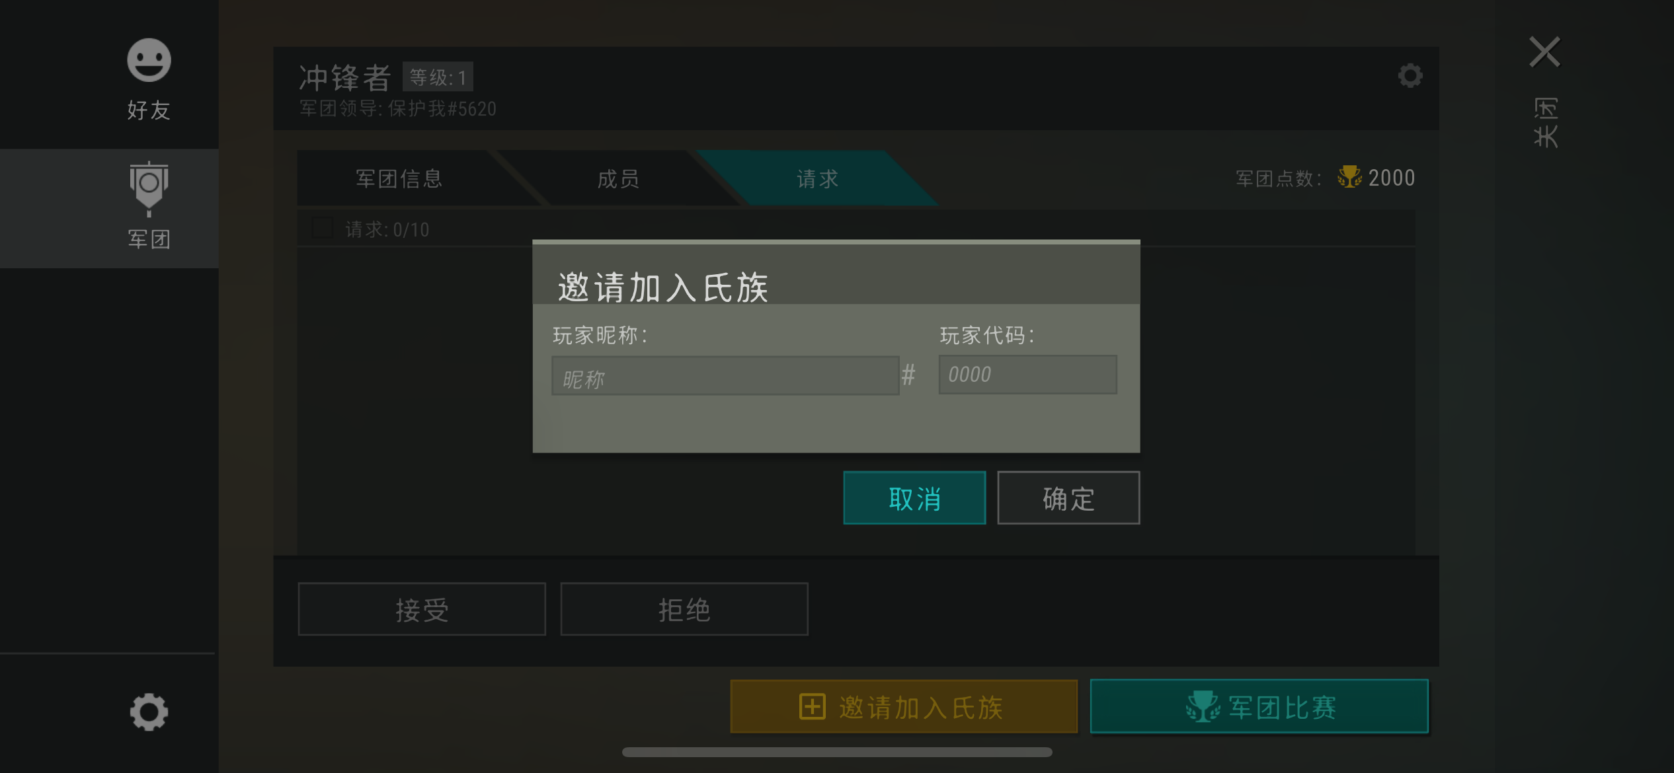Image resolution: width=1674 pixels, height=773 pixels.
Task: Focus the 玩家代码 0000 code field
Action: (1027, 375)
